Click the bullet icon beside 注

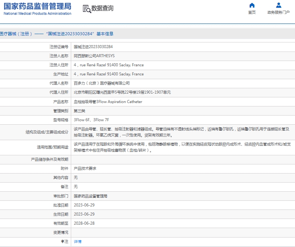[x=62, y=241]
